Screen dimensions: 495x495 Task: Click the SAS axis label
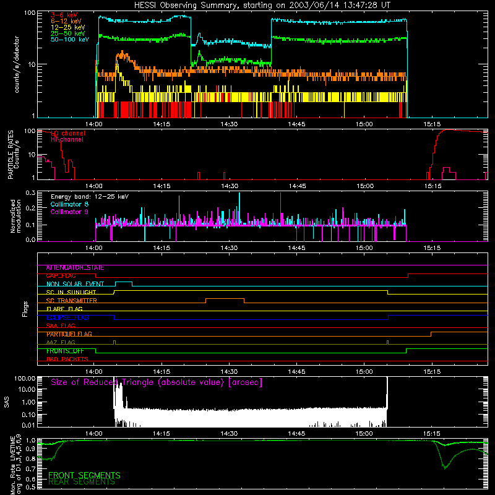[x=7, y=402]
